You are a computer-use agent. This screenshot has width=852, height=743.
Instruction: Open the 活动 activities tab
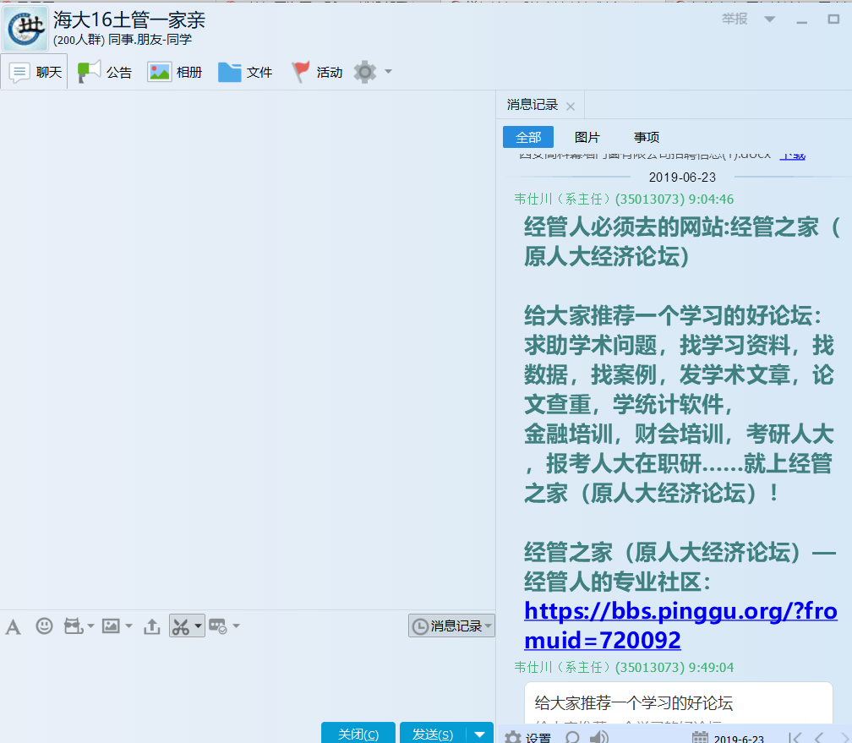[x=317, y=72]
